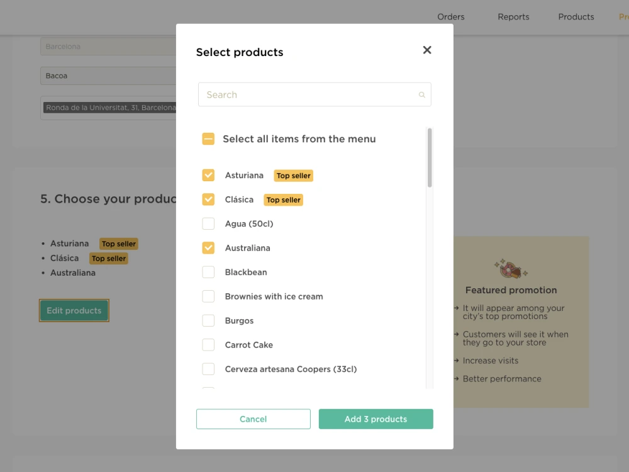Check the Burgos checkbox
This screenshot has height=472, width=629.
[x=208, y=320]
